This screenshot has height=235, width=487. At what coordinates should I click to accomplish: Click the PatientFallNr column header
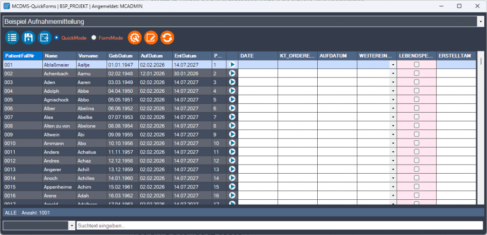pyautogui.click(x=22, y=56)
